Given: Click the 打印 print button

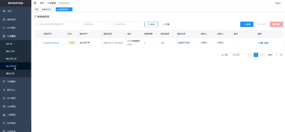Looking at the screenshot, I should 262,24.
